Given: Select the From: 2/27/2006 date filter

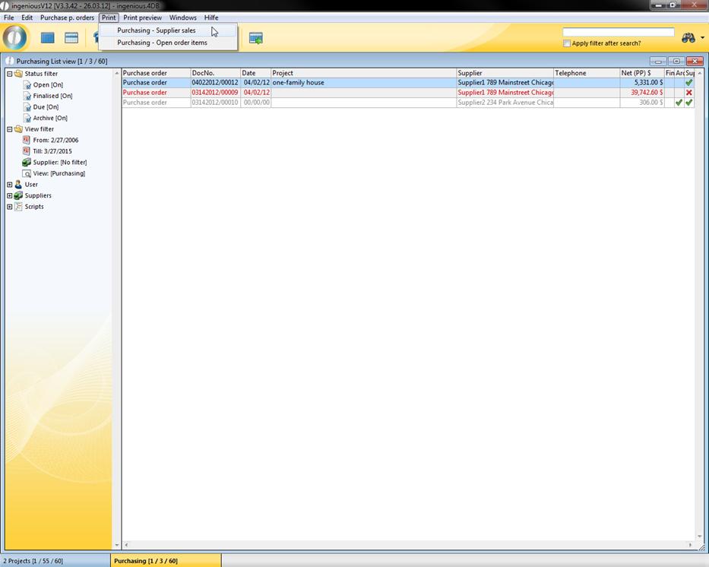Looking at the screenshot, I should click(x=55, y=140).
